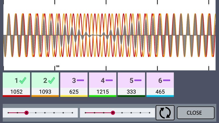Select the 1052 frequency value
Viewport: 219px width, 123px height.
[16, 91]
